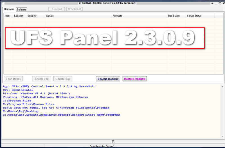Switch to the Hardware tab

[9, 9]
